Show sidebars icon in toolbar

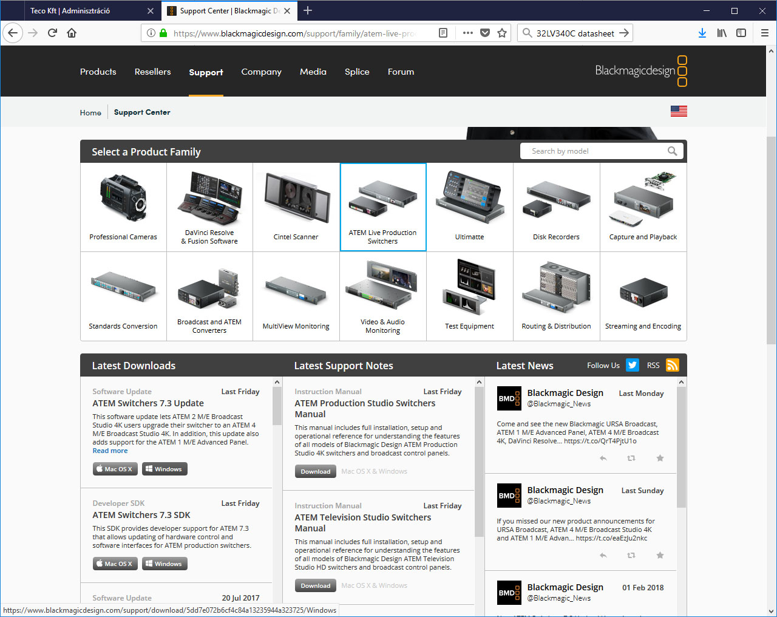click(741, 33)
